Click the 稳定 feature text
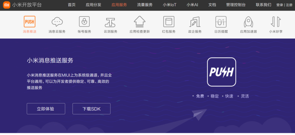295x135 pixels. click(x=215, y=96)
